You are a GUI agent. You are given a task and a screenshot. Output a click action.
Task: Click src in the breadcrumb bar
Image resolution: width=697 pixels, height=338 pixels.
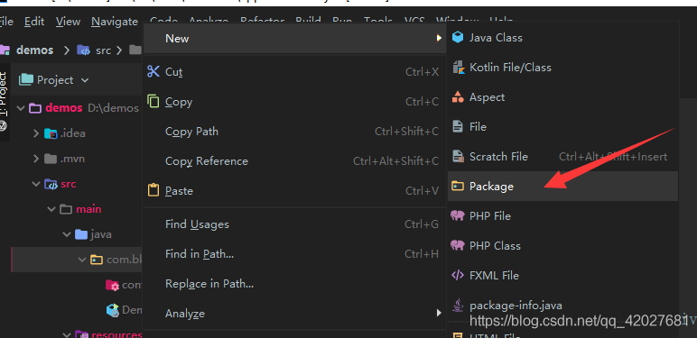click(103, 50)
